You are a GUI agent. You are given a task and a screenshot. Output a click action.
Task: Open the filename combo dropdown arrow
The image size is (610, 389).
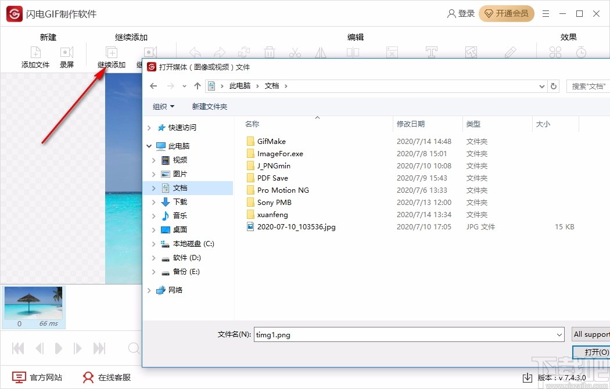[x=559, y=334]
